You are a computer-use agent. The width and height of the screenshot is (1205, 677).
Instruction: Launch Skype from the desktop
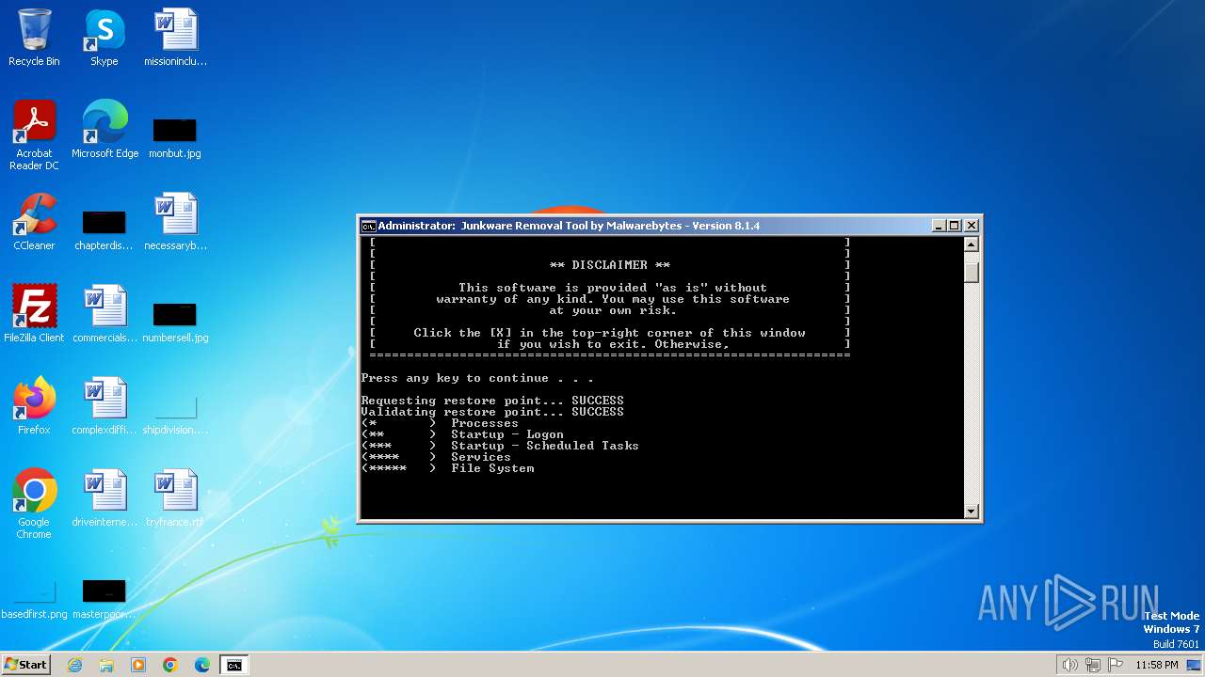pos(104,39)
